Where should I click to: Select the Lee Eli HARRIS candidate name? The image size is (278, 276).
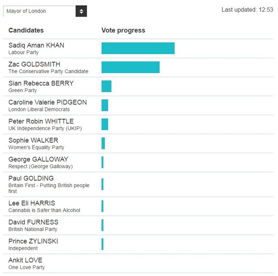click(32, 203)
